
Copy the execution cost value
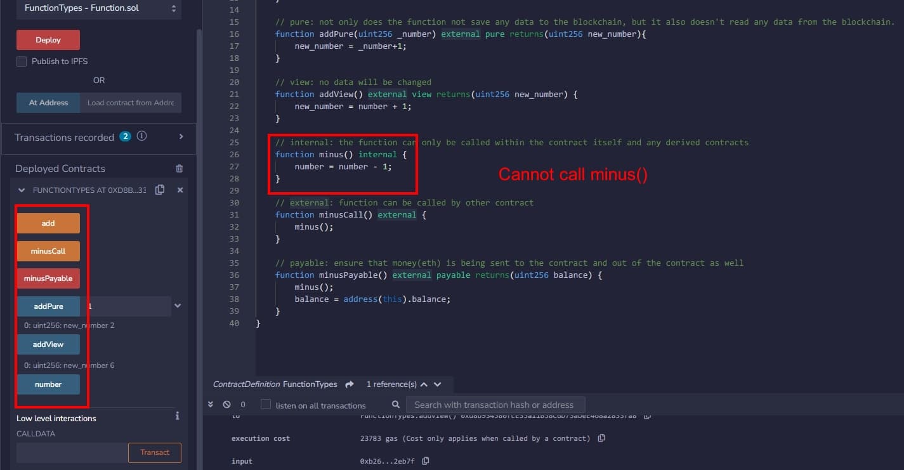tap(601, 438)
